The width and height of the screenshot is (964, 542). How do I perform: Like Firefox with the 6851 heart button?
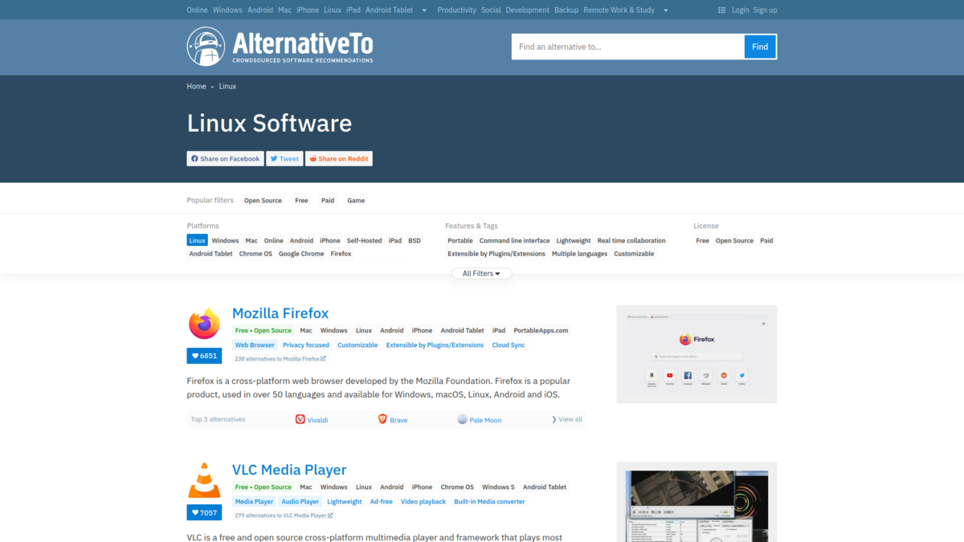click(x=204, y=356)
